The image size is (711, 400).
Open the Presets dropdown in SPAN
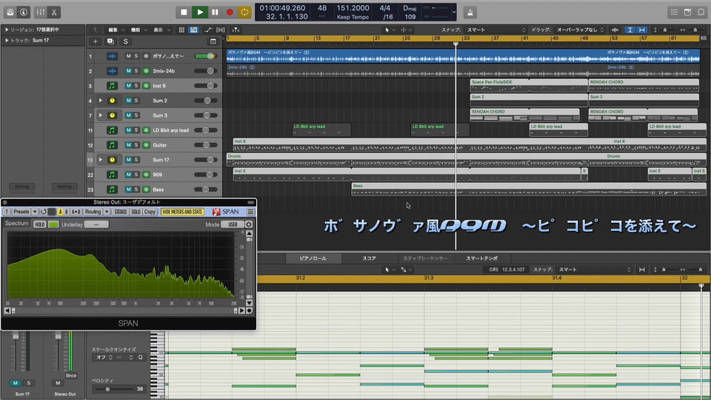tap(21, 212)
